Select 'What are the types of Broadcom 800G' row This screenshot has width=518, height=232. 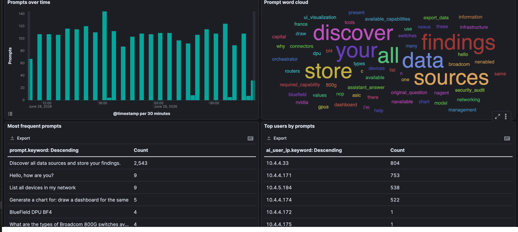(132, 223)
